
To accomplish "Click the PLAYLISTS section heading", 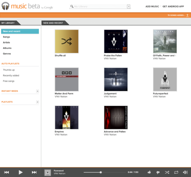I will [x=7, y=102].
